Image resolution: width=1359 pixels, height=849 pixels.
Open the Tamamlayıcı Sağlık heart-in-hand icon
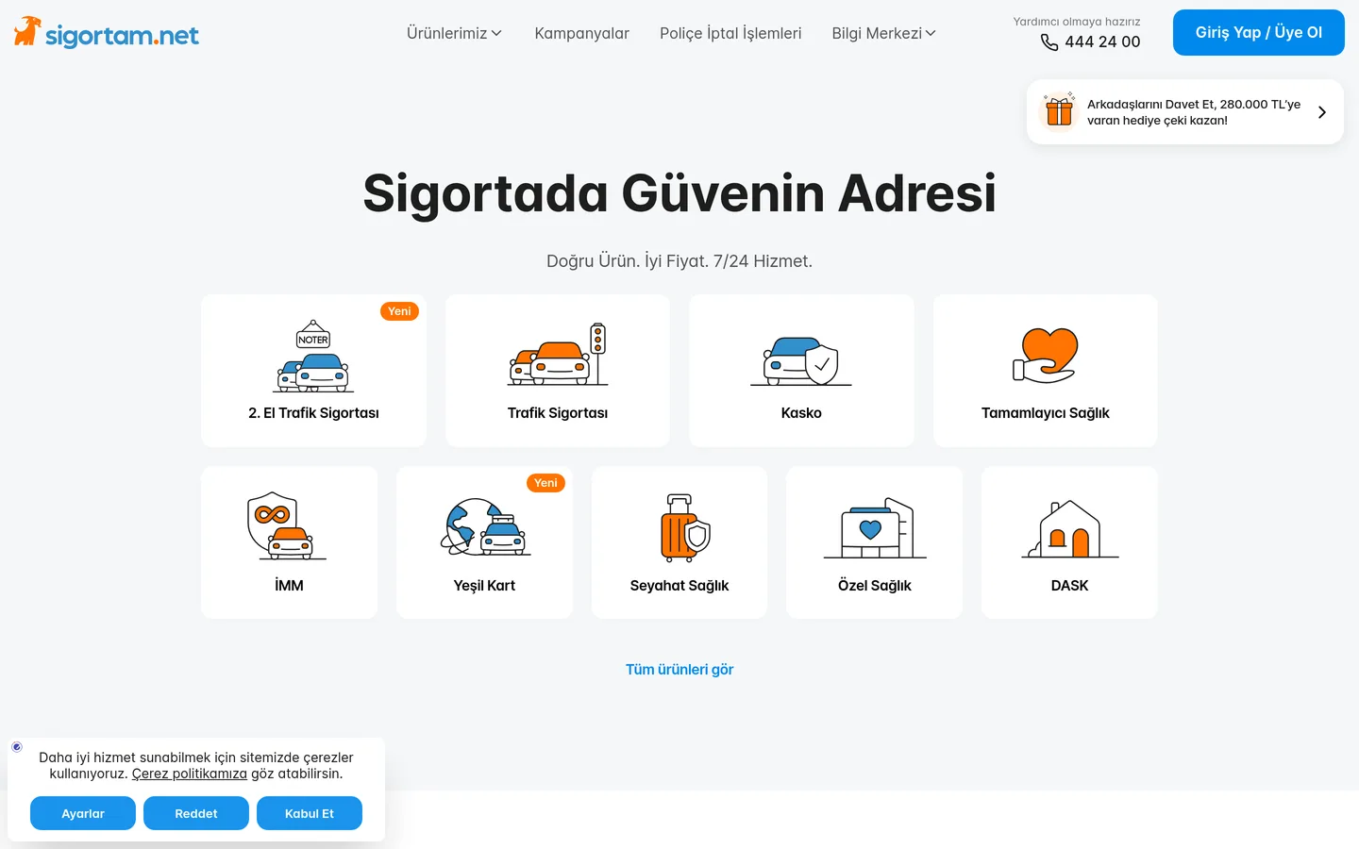1045,355
